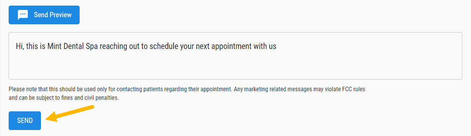
Task: Click the word 'appointment' in the message box
Action: pyautogui.click(x=229, y=46)
